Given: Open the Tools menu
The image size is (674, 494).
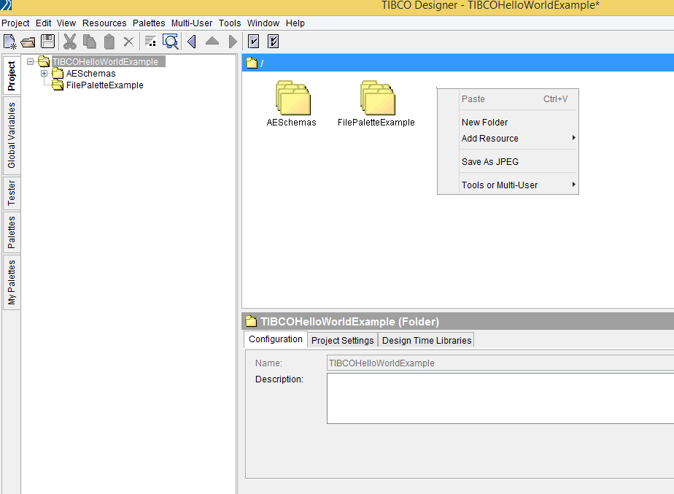Looking at the screenshot, I should pos(230,23).
